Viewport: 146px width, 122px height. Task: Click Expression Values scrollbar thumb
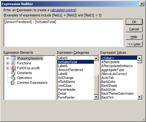coord(140,62)
